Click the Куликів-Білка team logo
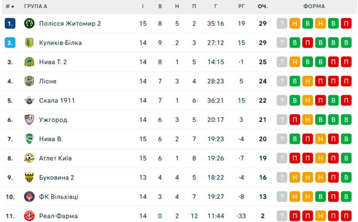The width and height of the screenshot is (358, 222). click(29, 43)
